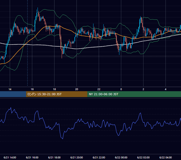Click the '20' hour label on price chart axis
The image size is (181, 160).
coord(77,89)
